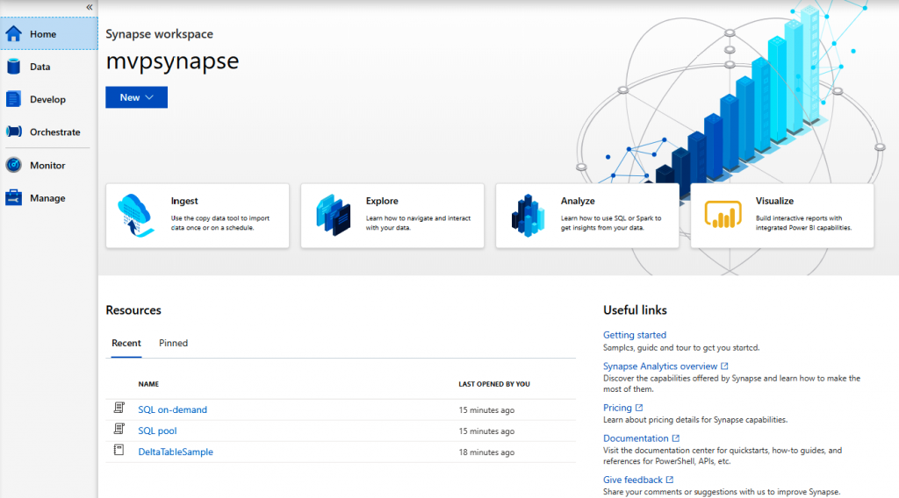Open the SQL on-demand script
The image size is (899, 498).
(172, 409)
